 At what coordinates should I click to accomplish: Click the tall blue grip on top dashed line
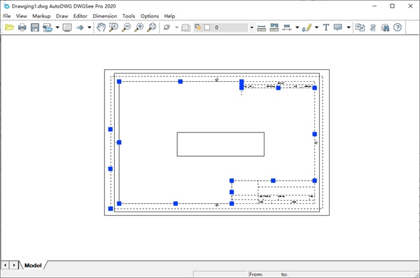pyautogui.click(x=241, y=85)
